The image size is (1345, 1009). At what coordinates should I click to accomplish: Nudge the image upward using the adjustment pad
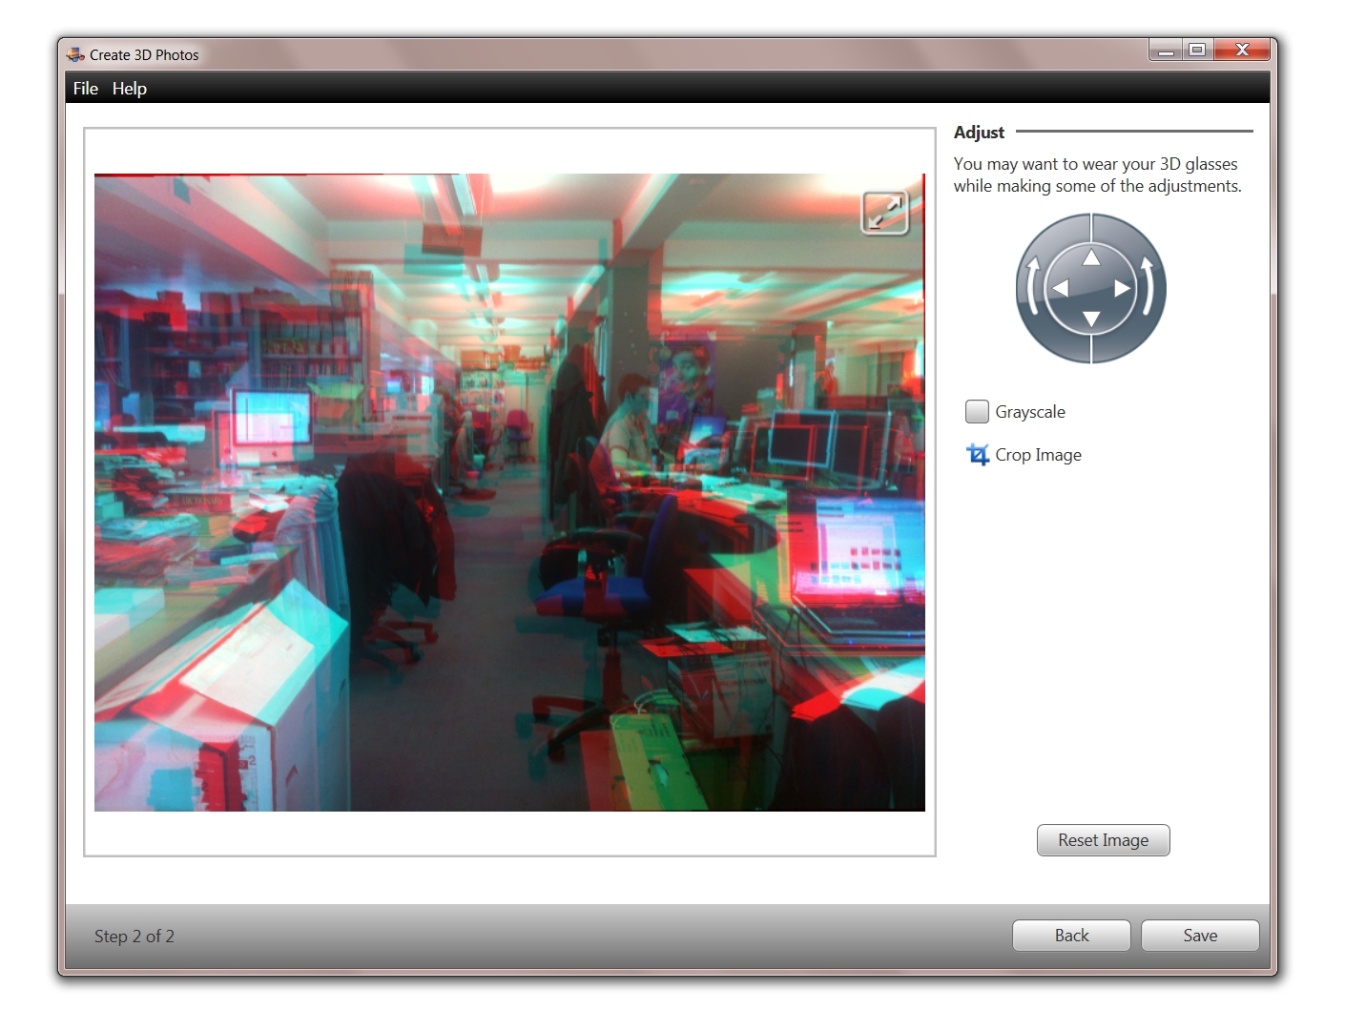click(x=1090, y=256)
